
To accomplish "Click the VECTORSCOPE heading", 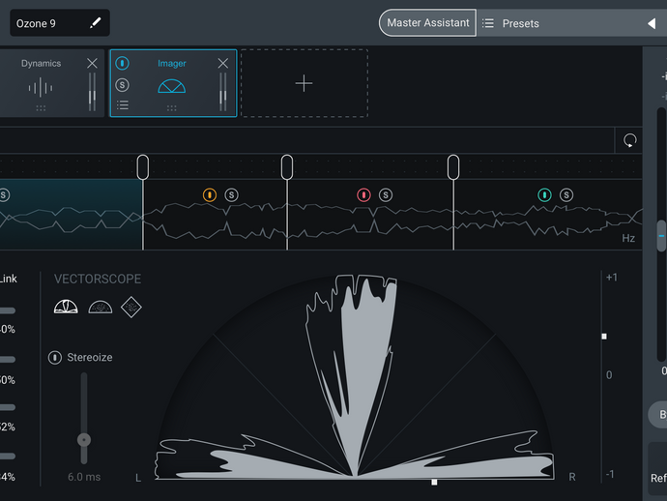I will click(x=98, y=279).
